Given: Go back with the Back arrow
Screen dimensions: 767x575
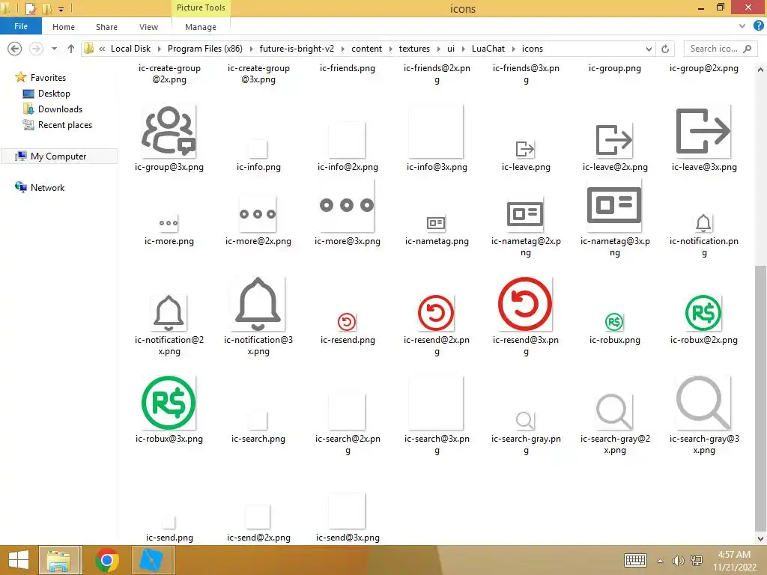Looking at the screenshot, I should pos(15,49).
